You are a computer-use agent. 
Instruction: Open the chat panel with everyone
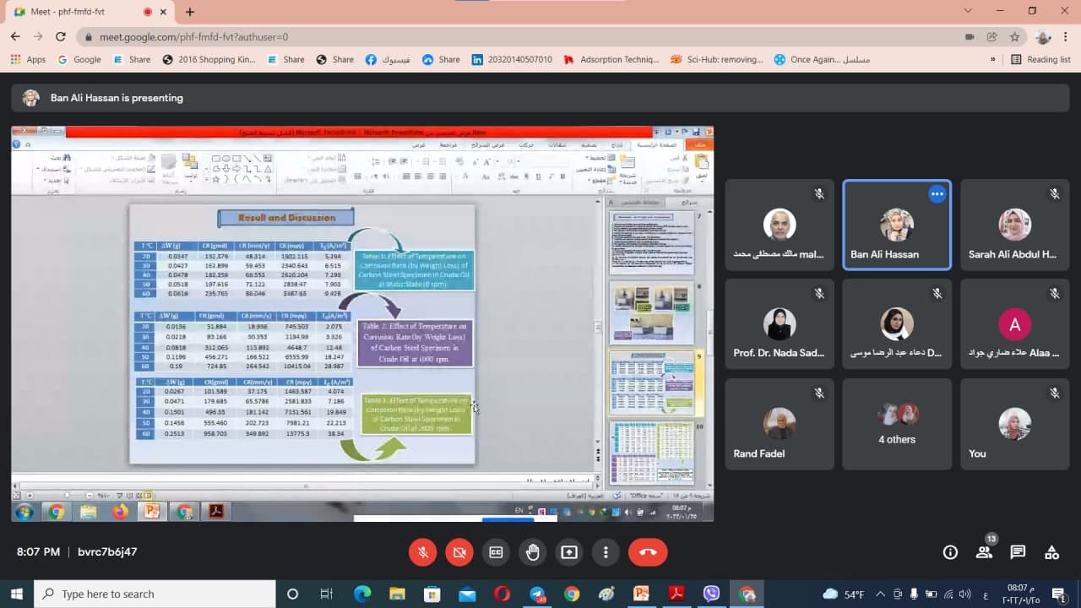(x=1018, y=552)
